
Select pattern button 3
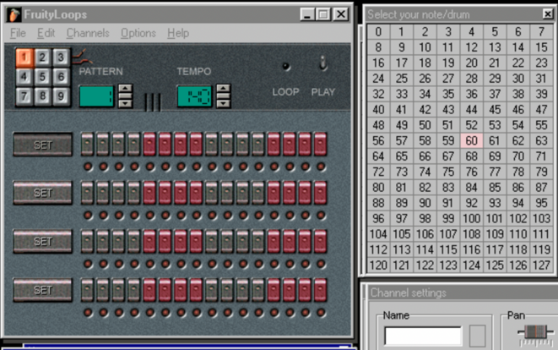(x=61, y=57)
